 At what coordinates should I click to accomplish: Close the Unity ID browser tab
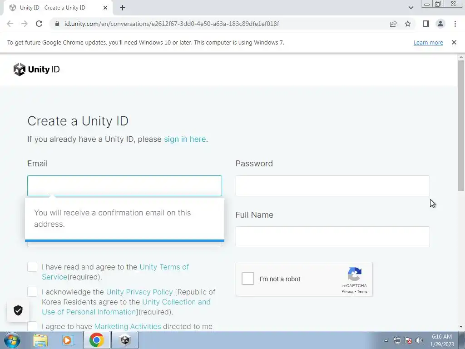coord(105,8)
